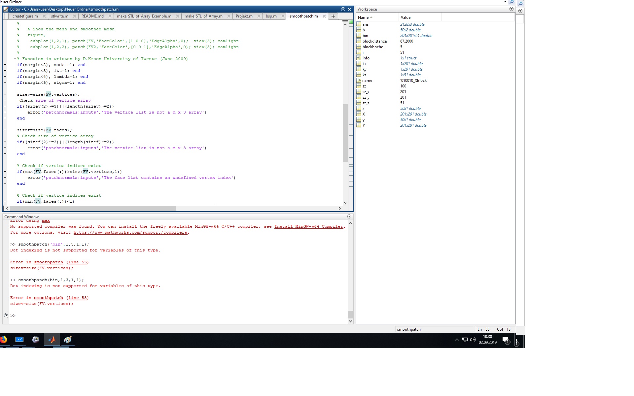Switch to the Projekt.m tab
Screen dimensions: 634x396
(244, 16)
